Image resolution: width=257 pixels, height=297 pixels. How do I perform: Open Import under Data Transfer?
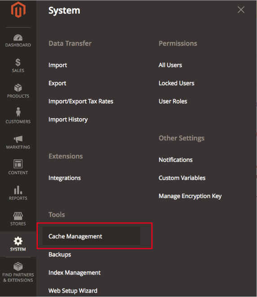(58, 65)
